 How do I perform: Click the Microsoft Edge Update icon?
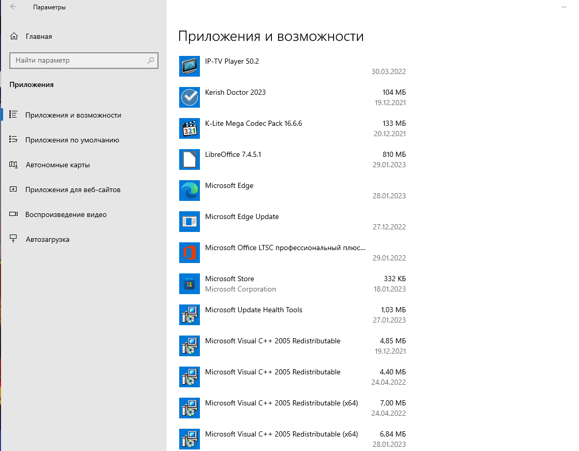(190, 222)
